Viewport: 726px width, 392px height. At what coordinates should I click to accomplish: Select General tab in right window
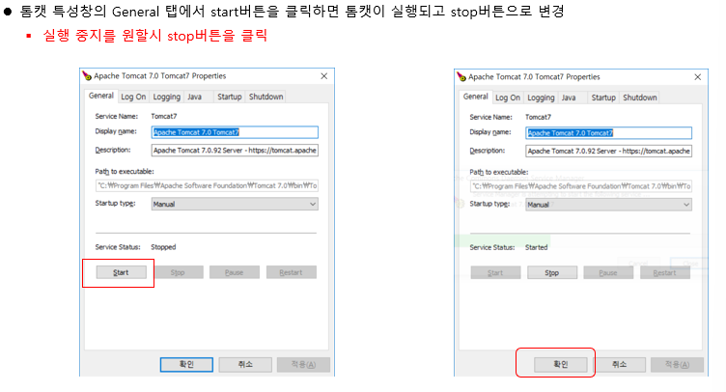[x=476, y=97]
